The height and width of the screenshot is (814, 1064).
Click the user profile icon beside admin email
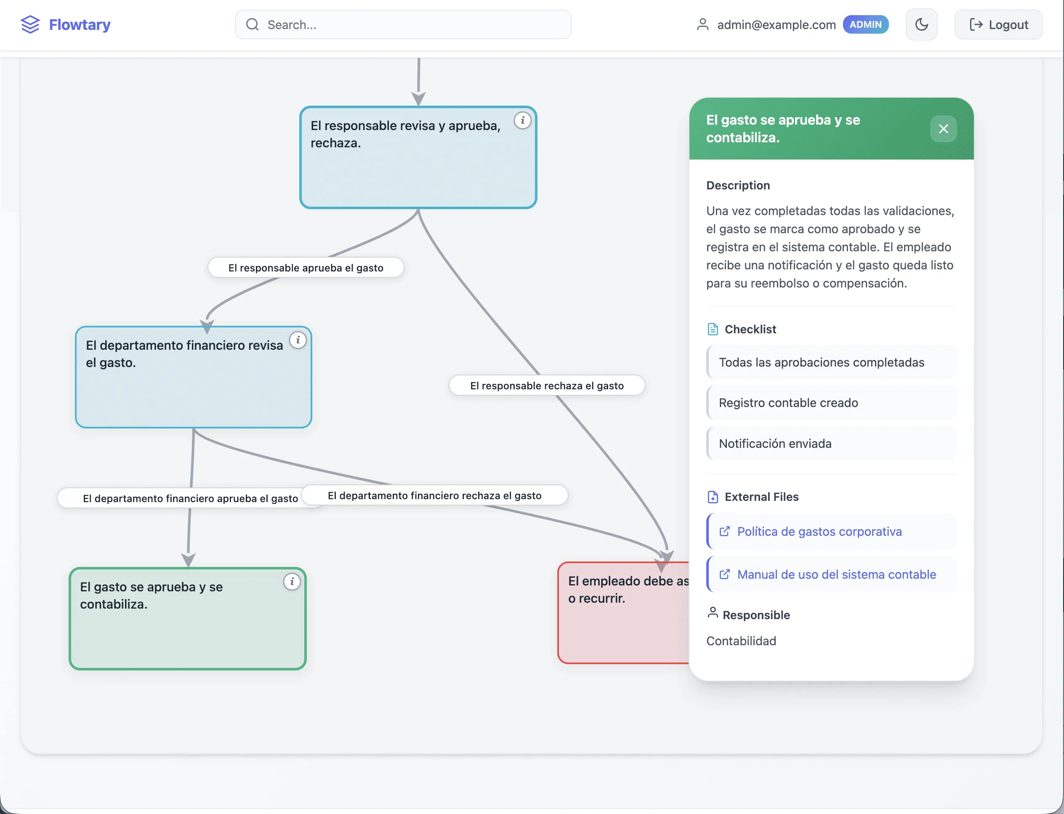click(702, 24)
